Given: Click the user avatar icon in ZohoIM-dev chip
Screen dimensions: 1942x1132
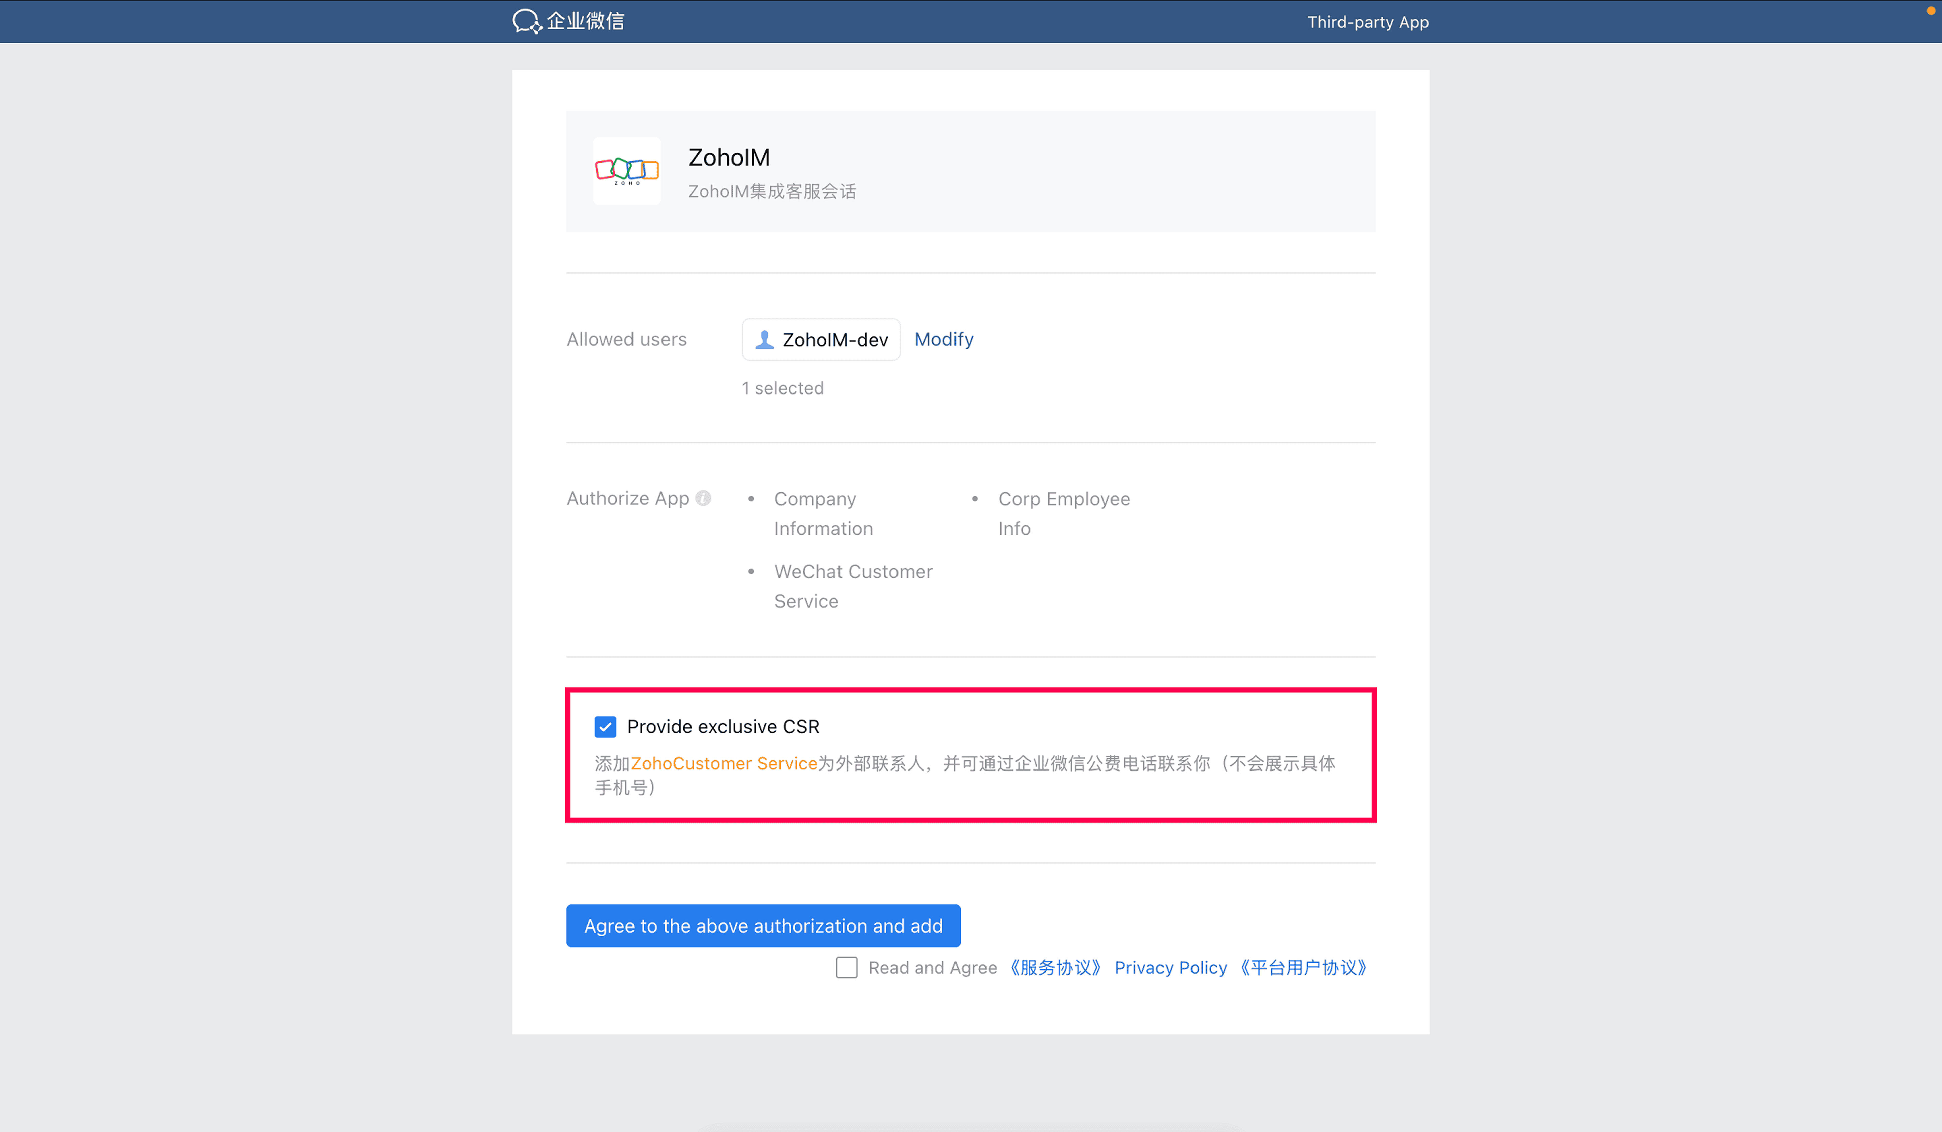Looking at the screenshot, I should (x=764, y=340).
